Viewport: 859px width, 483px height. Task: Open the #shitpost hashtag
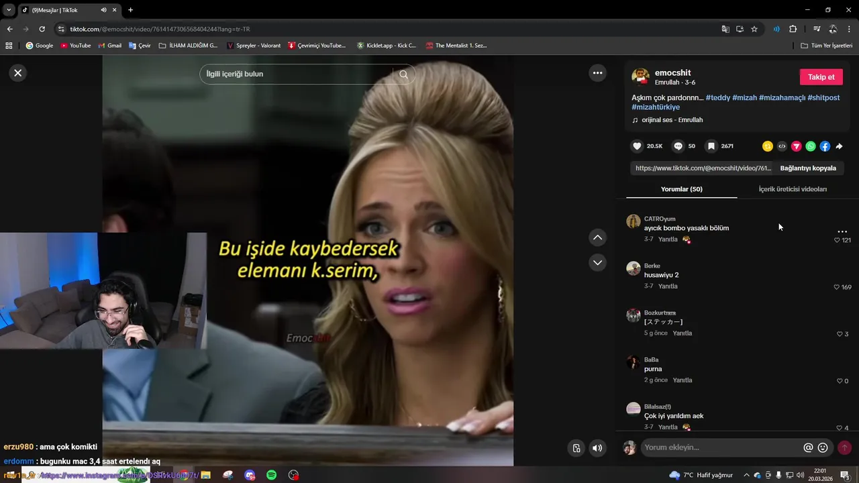point(823,98)
